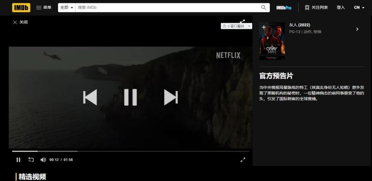
Task: Open the 关注列表 watchlist
Action: tap(316, 7)
